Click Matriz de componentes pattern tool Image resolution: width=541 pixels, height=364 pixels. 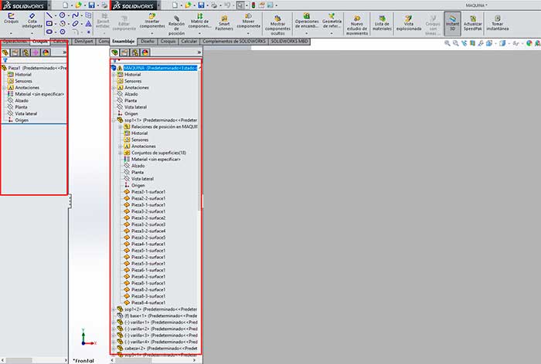click(x=199, y=21)
